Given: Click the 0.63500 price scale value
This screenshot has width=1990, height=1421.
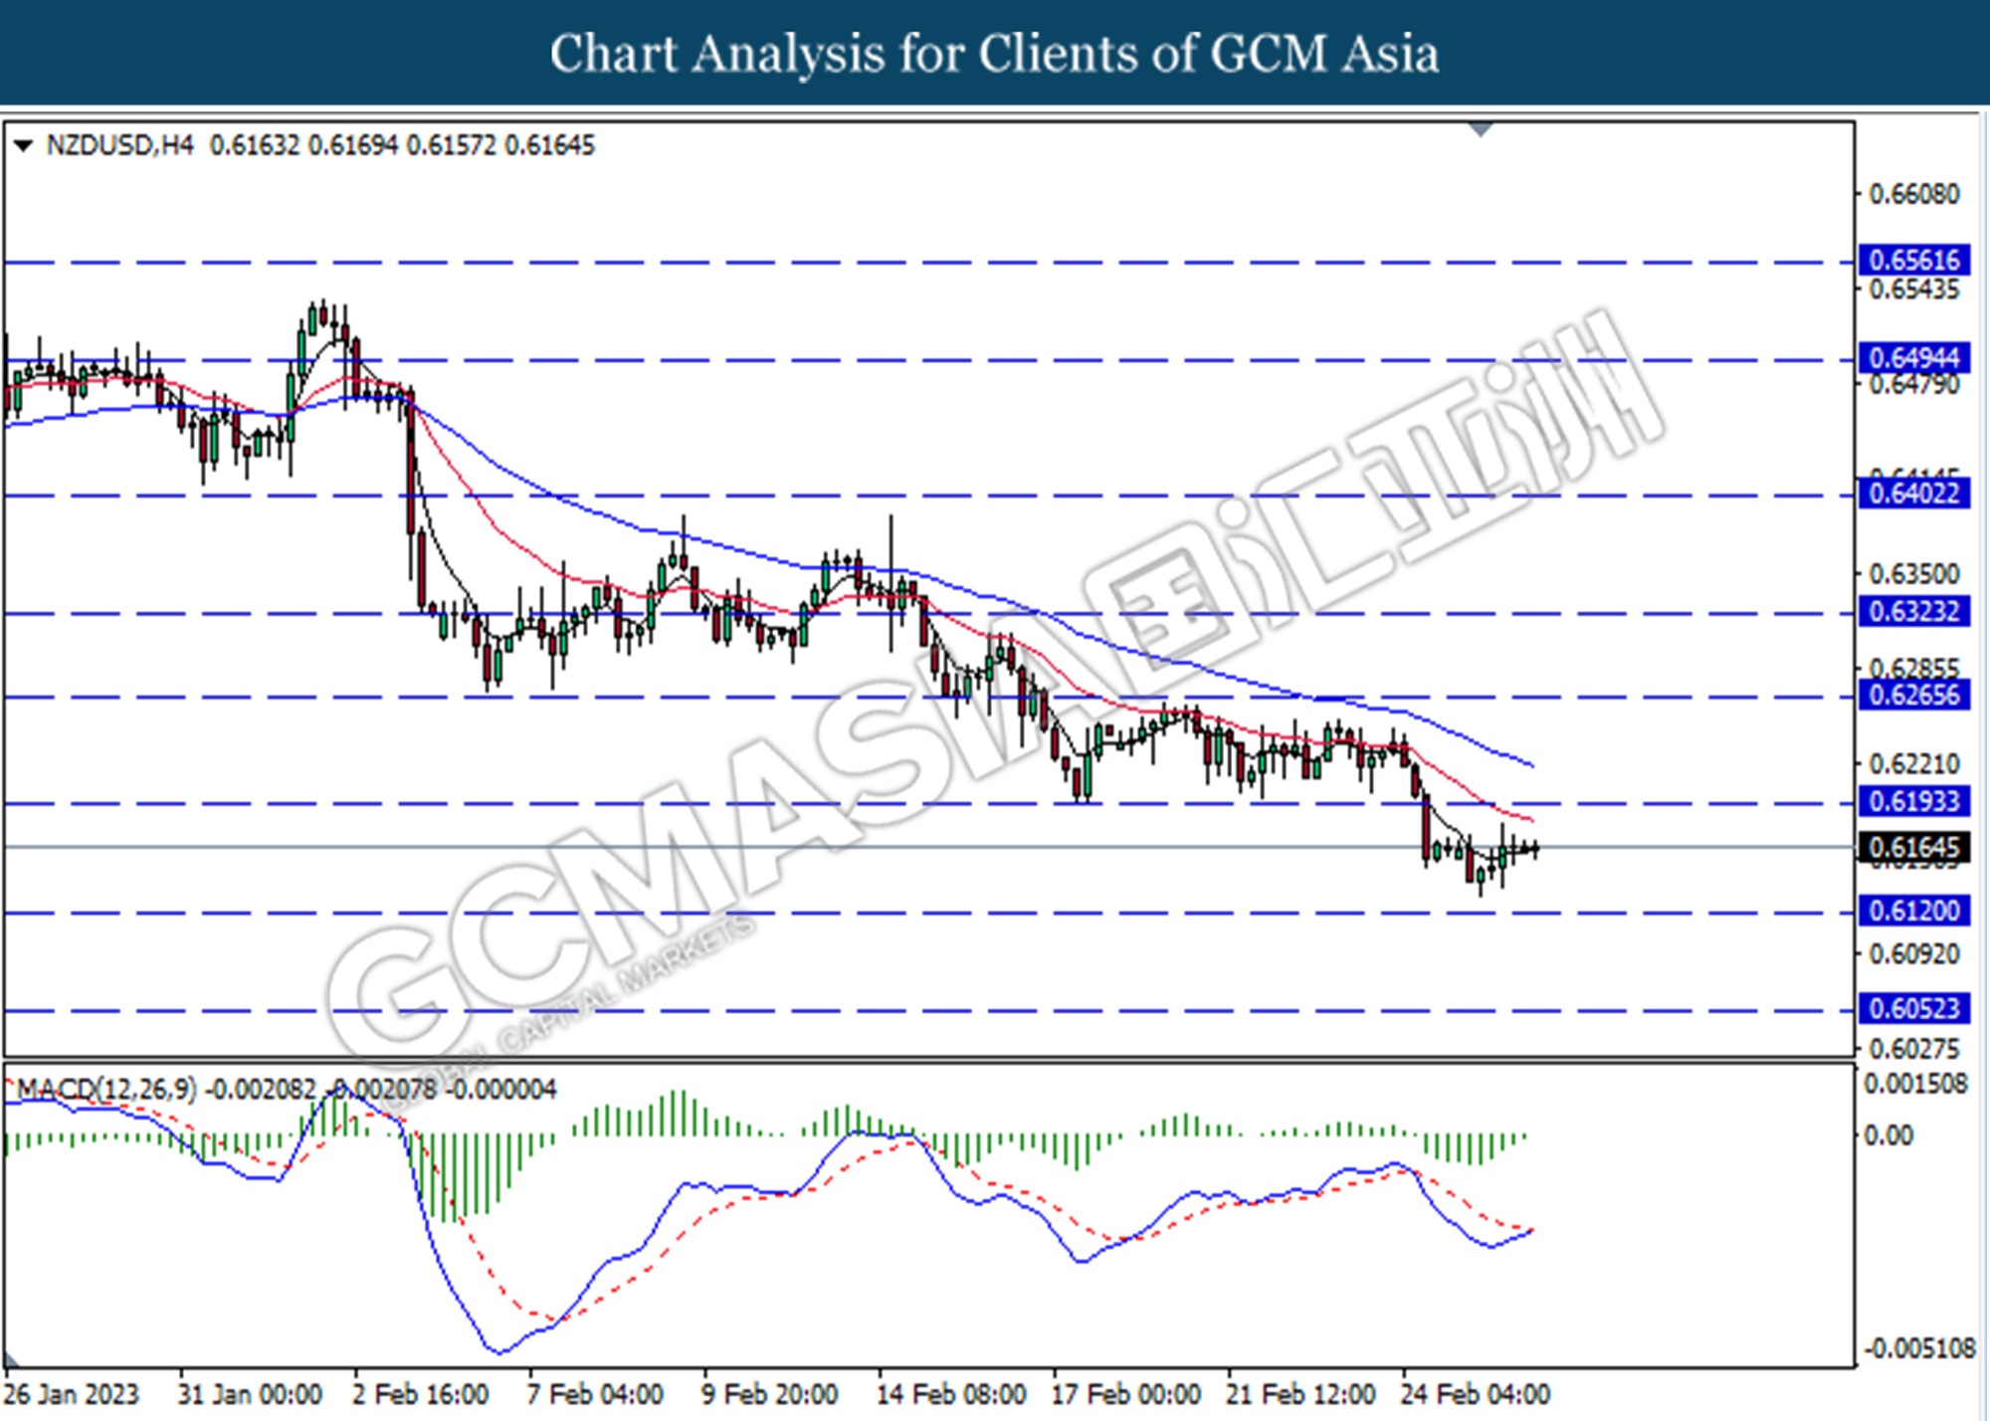Looking at the screenshot, I should pyautogui.click(x=1914, y=574).
